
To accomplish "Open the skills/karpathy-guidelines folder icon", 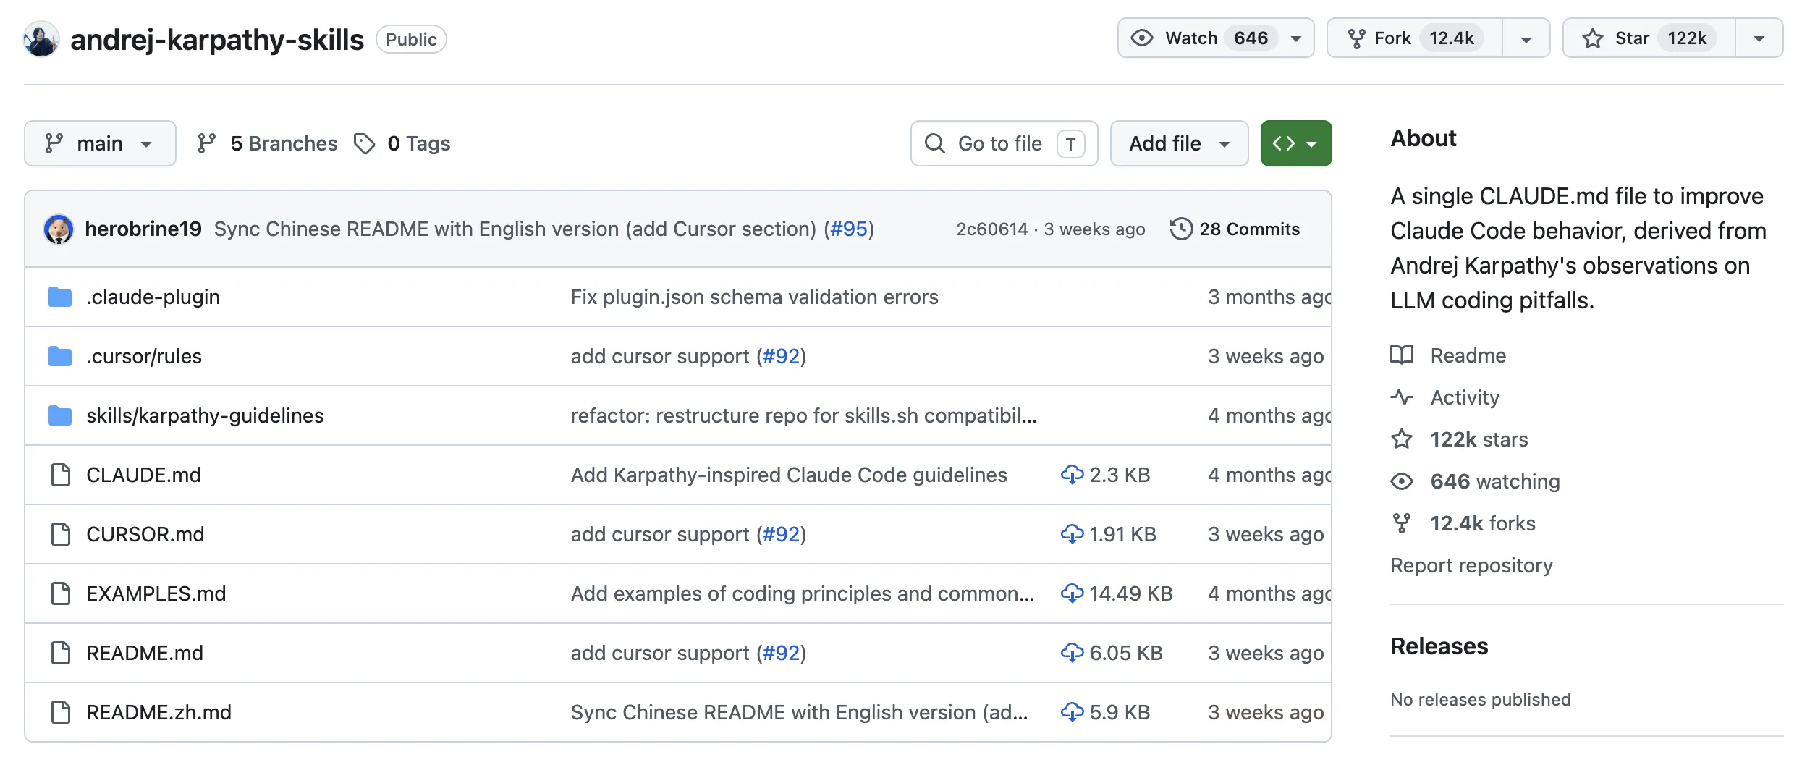I will (x=60, y=415).
